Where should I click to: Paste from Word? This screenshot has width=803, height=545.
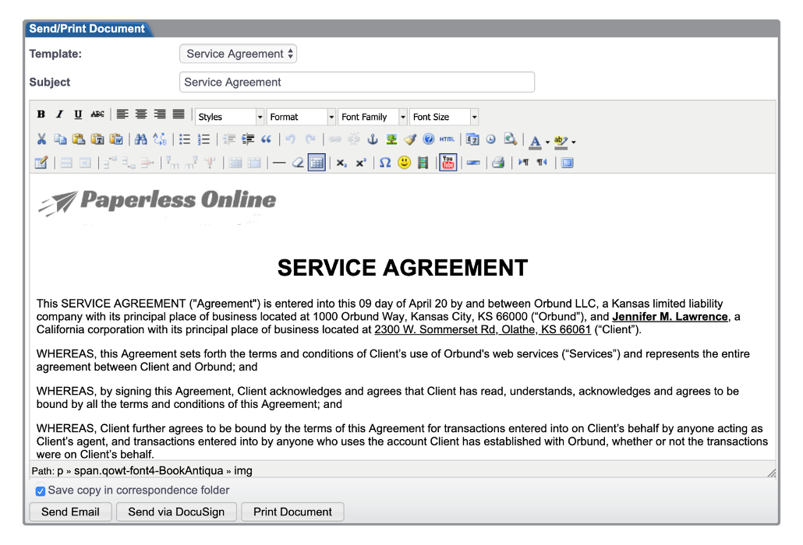tap(116, 139)
